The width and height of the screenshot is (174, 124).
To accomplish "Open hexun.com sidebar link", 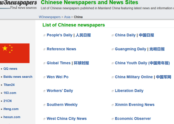I will click(x=12, y=117).
